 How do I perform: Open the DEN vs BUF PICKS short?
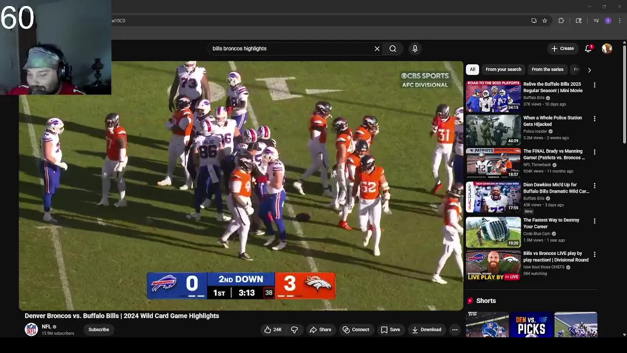531,325
